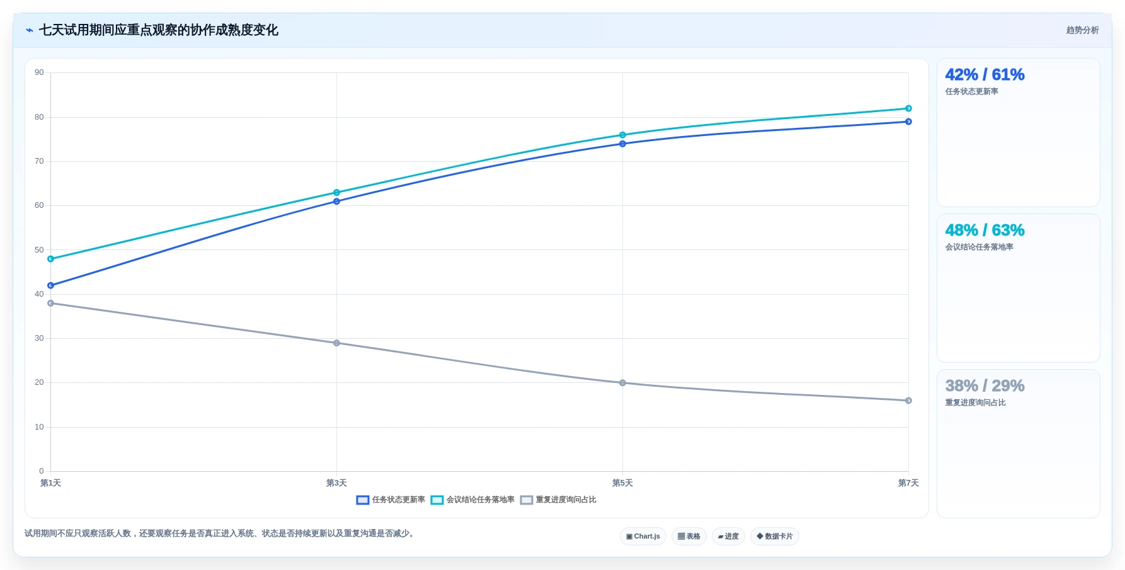
Task: Open the 48% / 63% 会议结论任务落地率 card
Action: pyautogui.click(x=1019, y=288)
